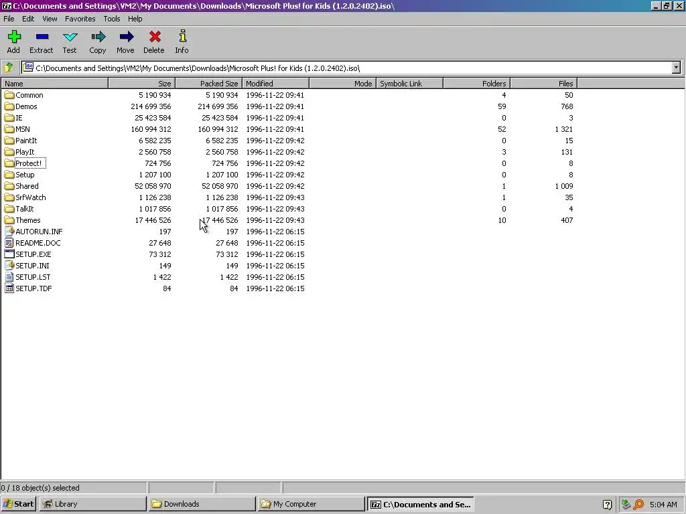Select the MSN folder icon
The width and height of the screenshot is (686, 514).
tap(9, 129)
